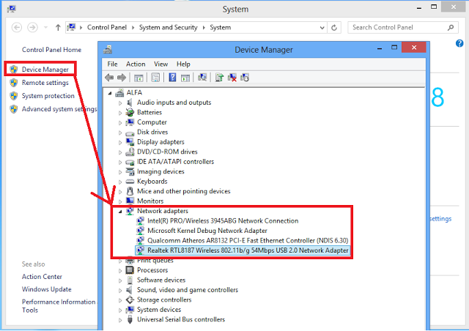Screen dimensions: 469x331
Task: Click the Batteries category icon
Action: (130, 113)
